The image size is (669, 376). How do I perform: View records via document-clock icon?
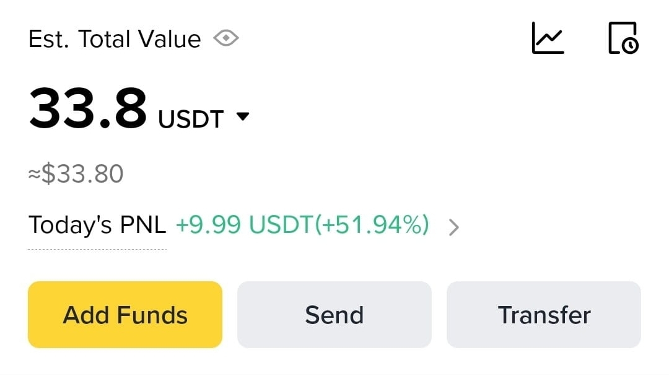(x=623, y=38)
